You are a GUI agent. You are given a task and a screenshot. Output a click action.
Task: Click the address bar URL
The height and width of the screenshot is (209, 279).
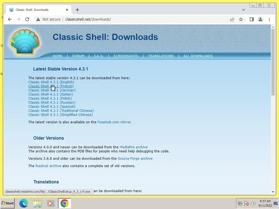click(x=88, y=19)
